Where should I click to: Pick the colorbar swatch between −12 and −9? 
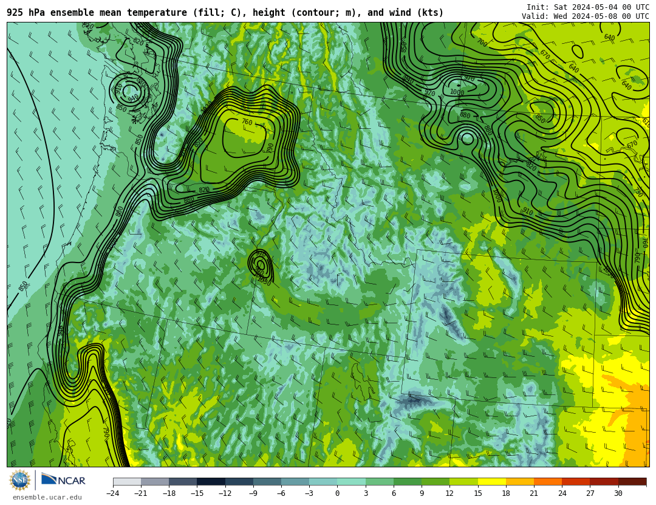239,481
